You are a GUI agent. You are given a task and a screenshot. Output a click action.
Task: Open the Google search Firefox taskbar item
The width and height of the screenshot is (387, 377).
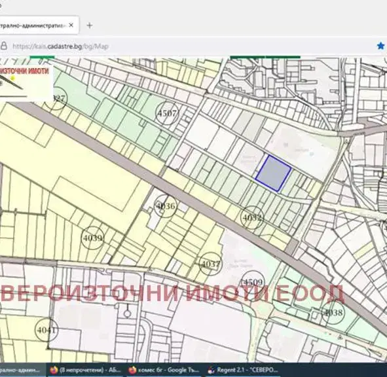(164, 370)
